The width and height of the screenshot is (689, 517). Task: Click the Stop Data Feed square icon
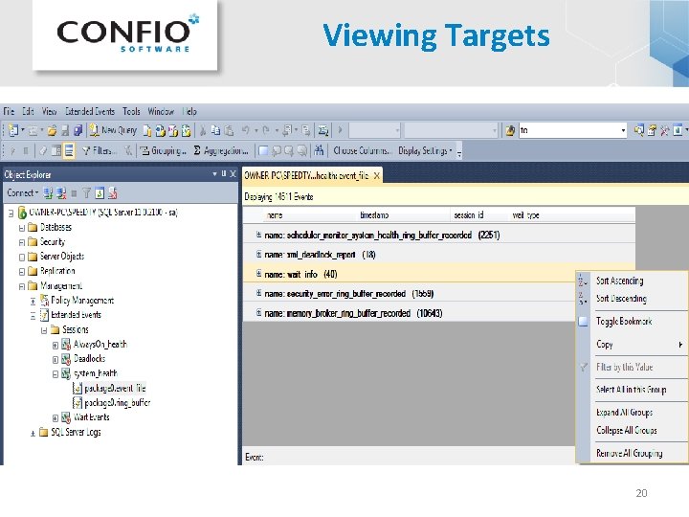point(26,151)
